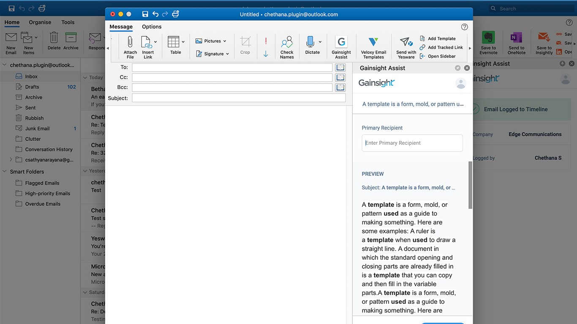Close the compose Gainsight Assist pane
This screenshot has width=577, height=324.
(467, 68)
